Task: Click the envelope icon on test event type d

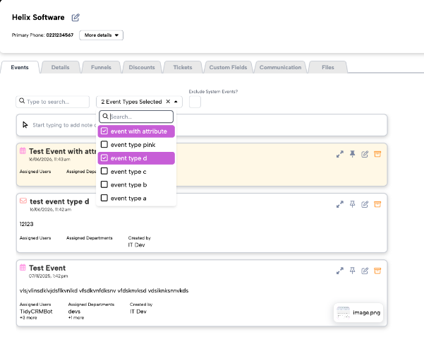Action: (x=23, y=201)
